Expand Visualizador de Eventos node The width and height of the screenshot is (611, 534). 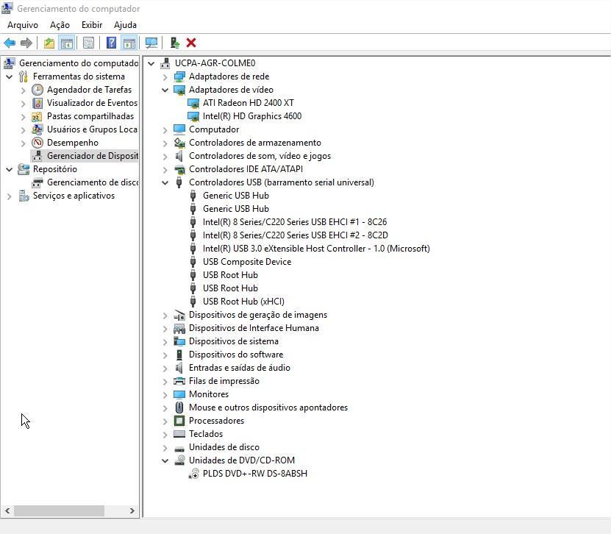click(24, 103)
